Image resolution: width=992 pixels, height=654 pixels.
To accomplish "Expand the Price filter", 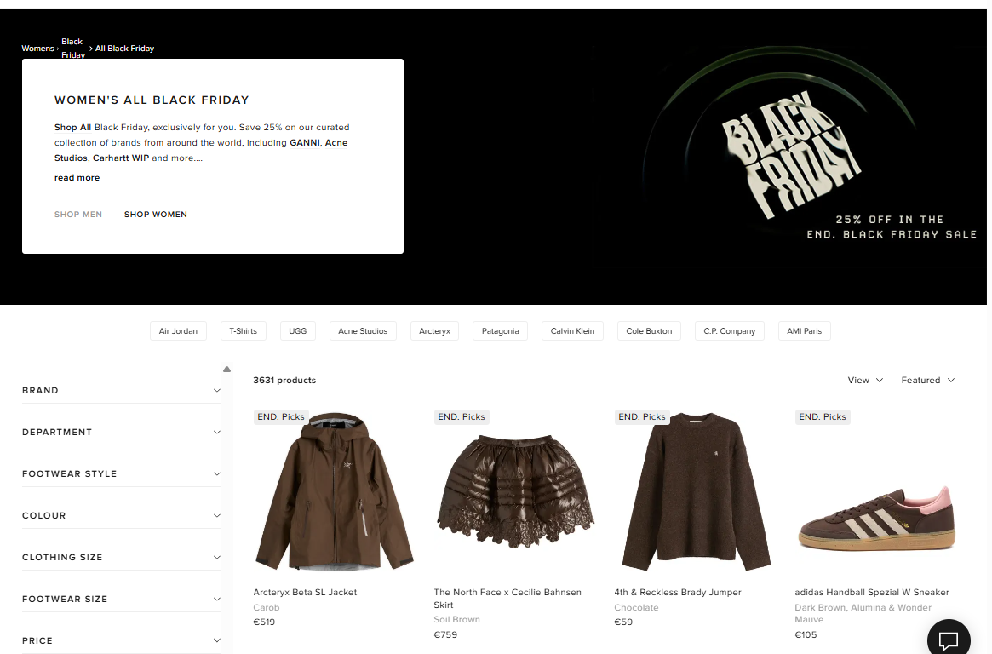I will coord(121,640).
